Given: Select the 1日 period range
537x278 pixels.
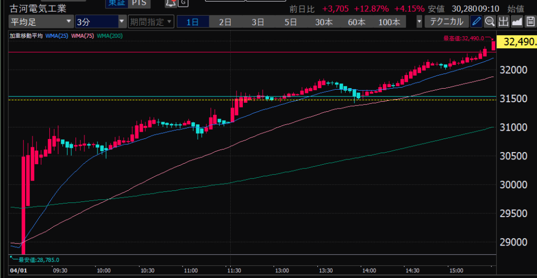Looking at the screenshot, I should point(192,22).
